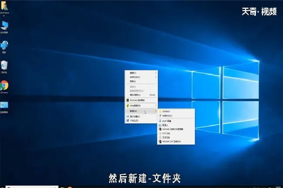Viewport: 283px width, 188px height.
Task: Choose 撤消 删除(U) Ctrl+Z entry
Action: pos(141,95)
